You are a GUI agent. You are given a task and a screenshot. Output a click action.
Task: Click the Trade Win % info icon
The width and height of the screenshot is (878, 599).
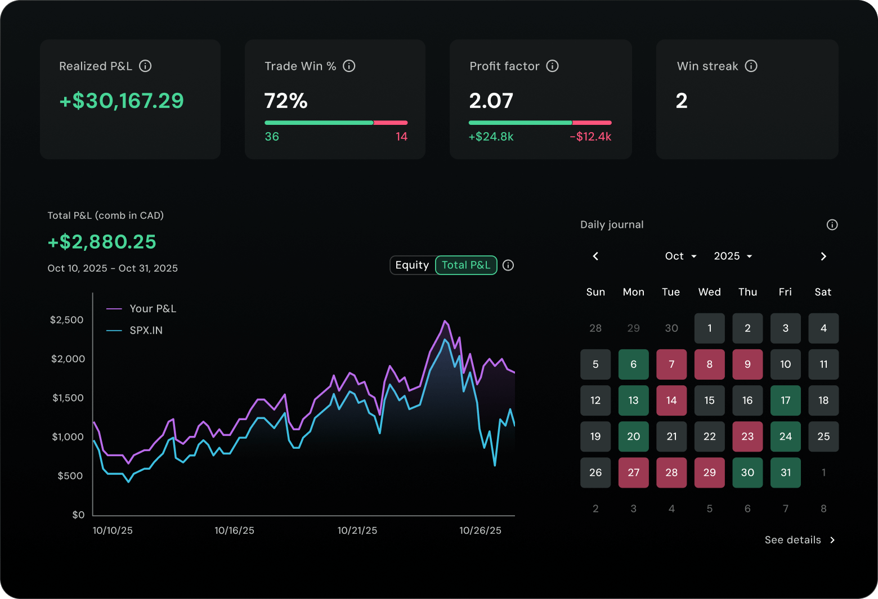click(x=350, y=66)
